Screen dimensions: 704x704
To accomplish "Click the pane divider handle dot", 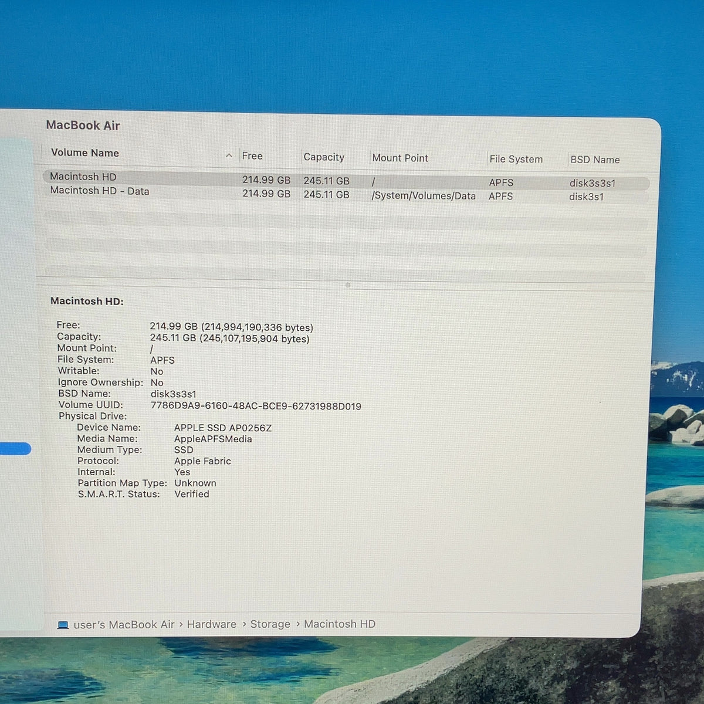I will tap(347, 285).
